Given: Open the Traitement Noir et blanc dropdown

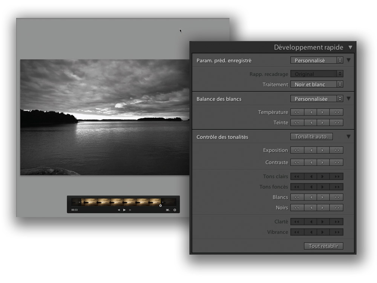Looking at the screenshot, I should click(317, 84).
